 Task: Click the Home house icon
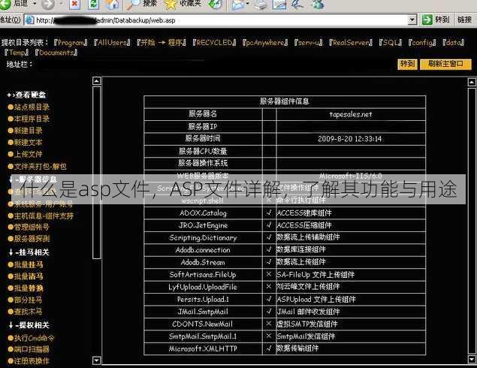(x=112, y=4)
